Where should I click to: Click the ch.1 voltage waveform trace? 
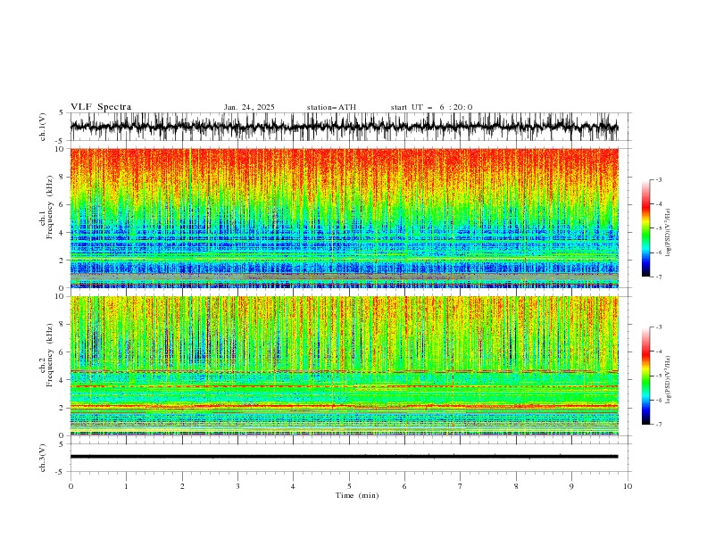click(x=344, y=127)
